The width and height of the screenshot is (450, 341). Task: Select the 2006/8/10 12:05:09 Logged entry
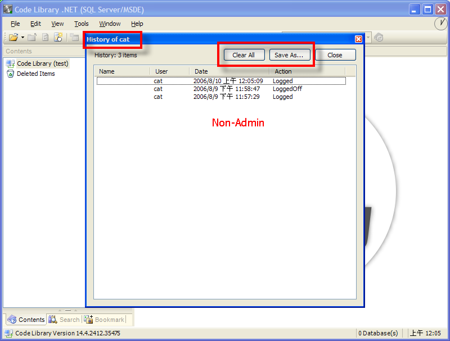pos(221,81)
